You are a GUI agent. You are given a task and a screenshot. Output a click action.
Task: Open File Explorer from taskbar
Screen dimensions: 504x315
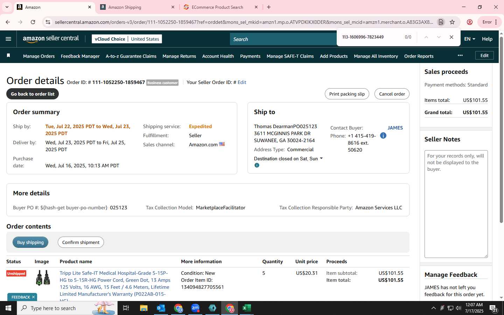coord(144,308)
